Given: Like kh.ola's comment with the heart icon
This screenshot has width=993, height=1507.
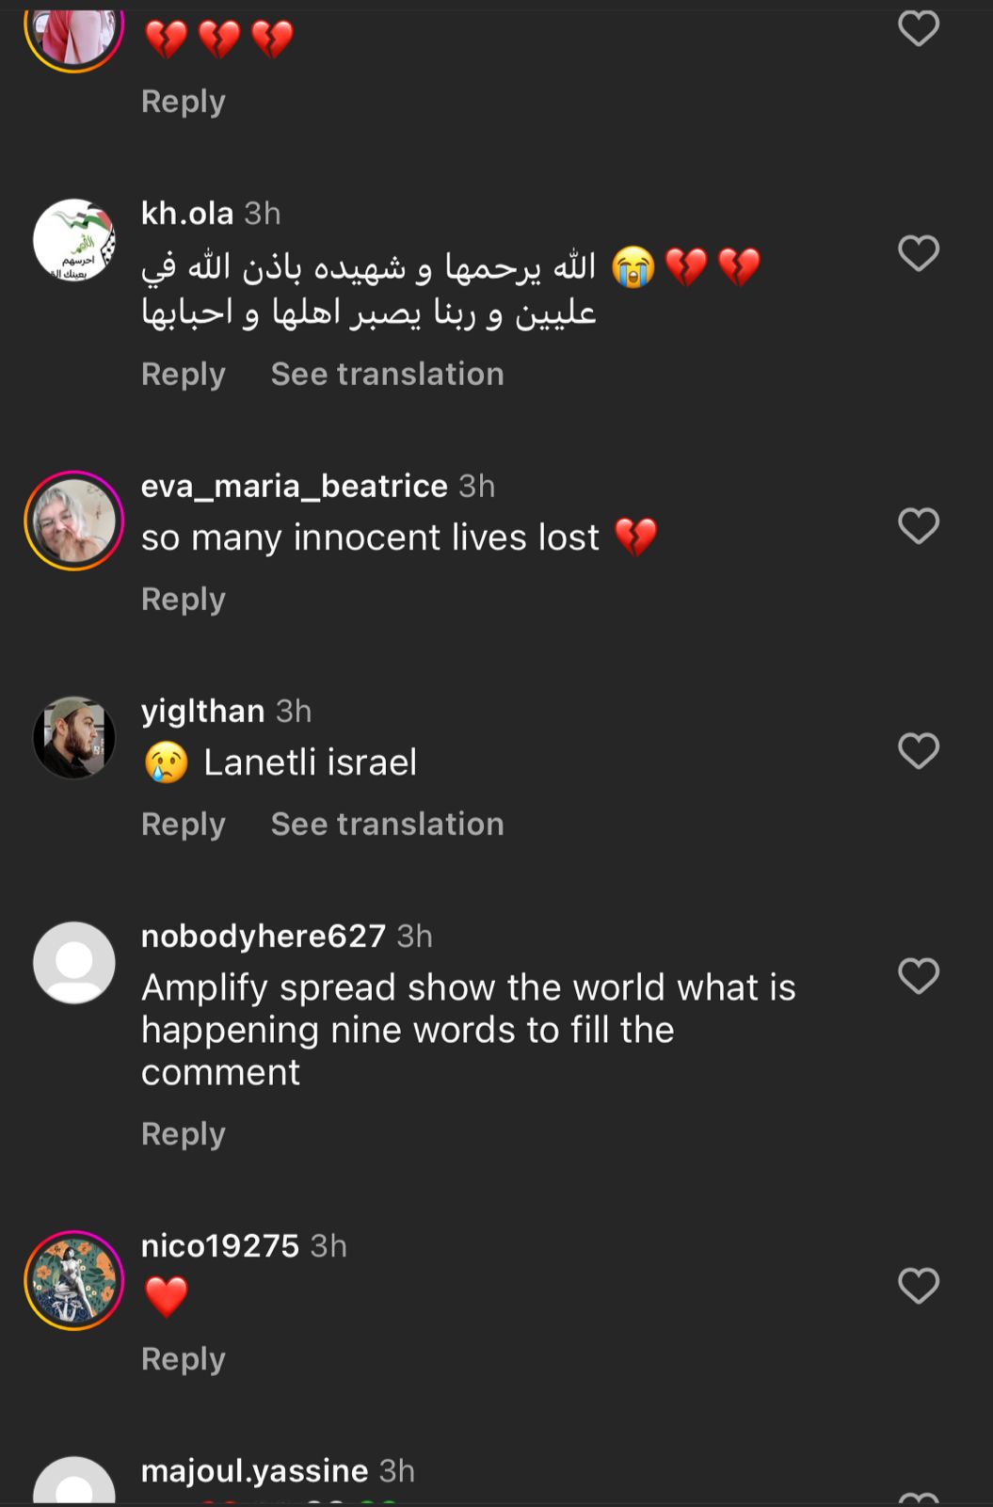Looking at the screenshot, I should (x=919, y=253).
